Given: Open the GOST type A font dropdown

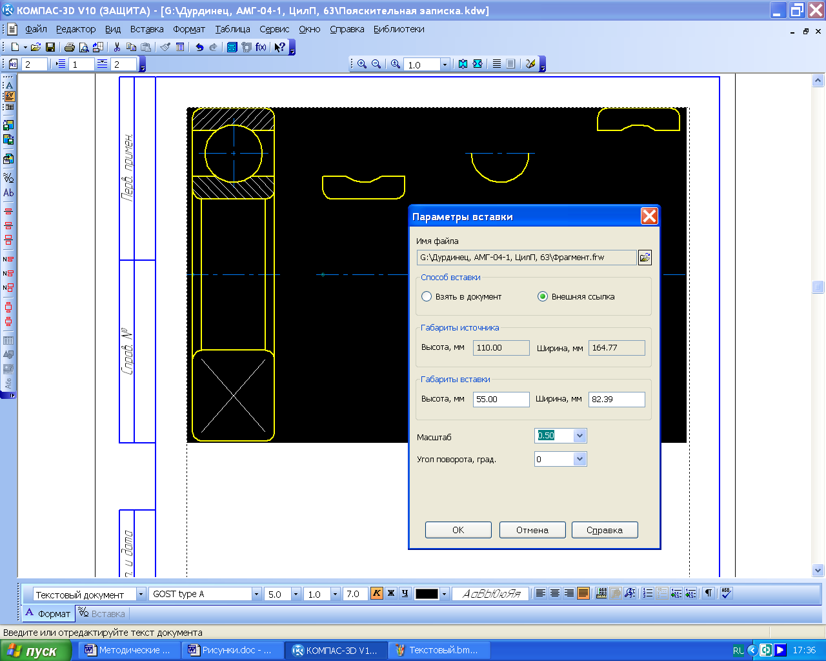Looking at the screenshot, I should point(256,594).
